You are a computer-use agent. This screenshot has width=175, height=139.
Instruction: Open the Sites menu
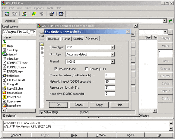click(x=28, y=8)
